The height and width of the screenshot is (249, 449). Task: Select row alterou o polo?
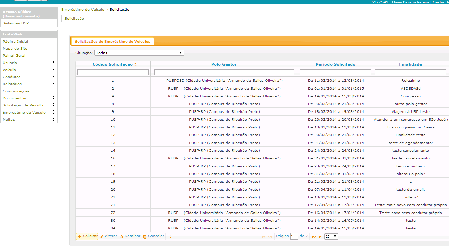tap(262, 174)
